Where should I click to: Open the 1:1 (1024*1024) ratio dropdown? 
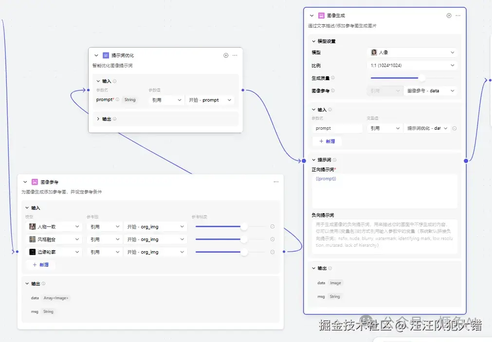[x=412, y=65]
